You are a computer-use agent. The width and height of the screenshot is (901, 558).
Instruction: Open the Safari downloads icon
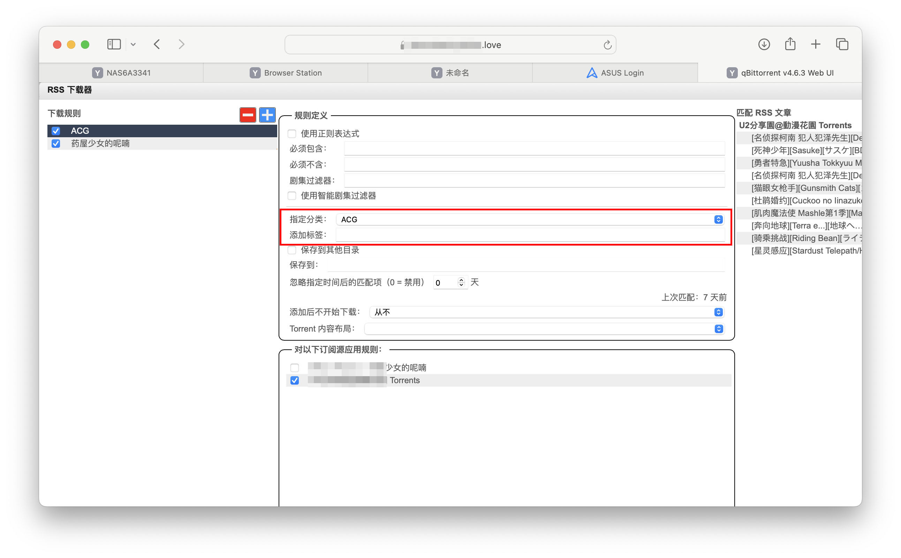764,44
